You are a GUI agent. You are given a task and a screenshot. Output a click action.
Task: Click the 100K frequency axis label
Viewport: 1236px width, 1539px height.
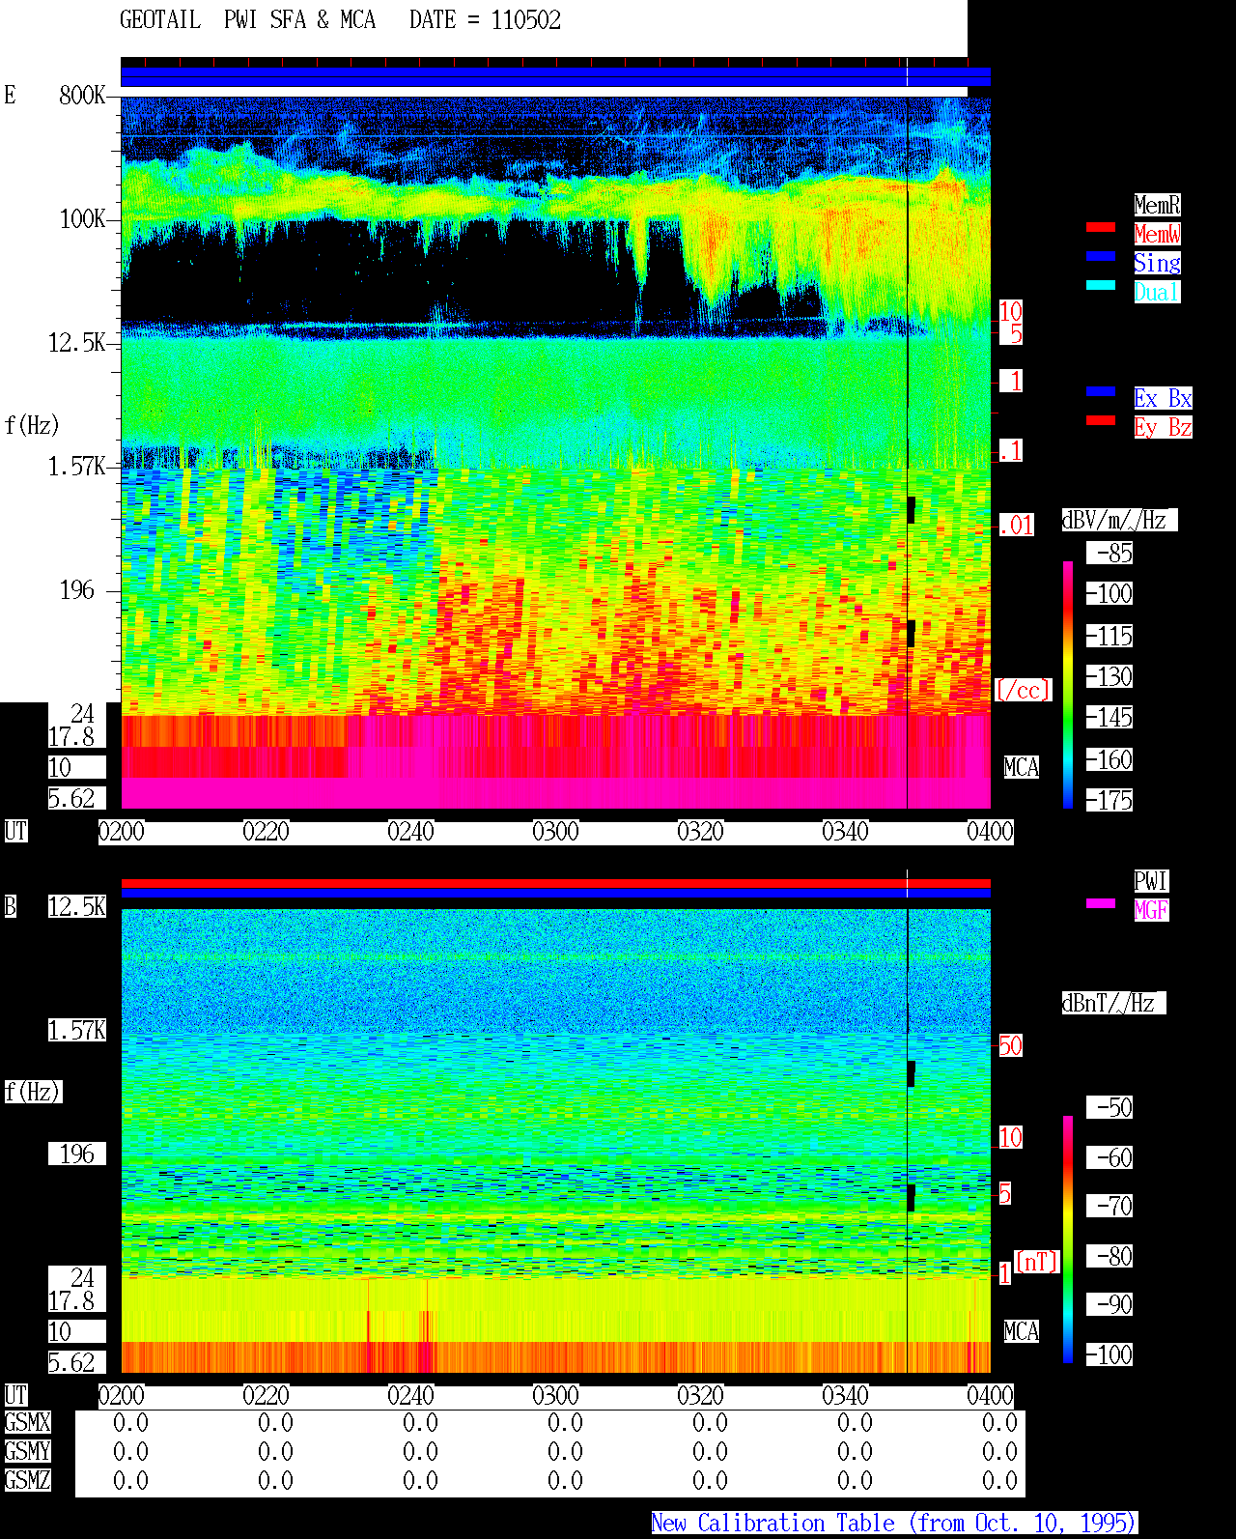[x=82, y=218]
